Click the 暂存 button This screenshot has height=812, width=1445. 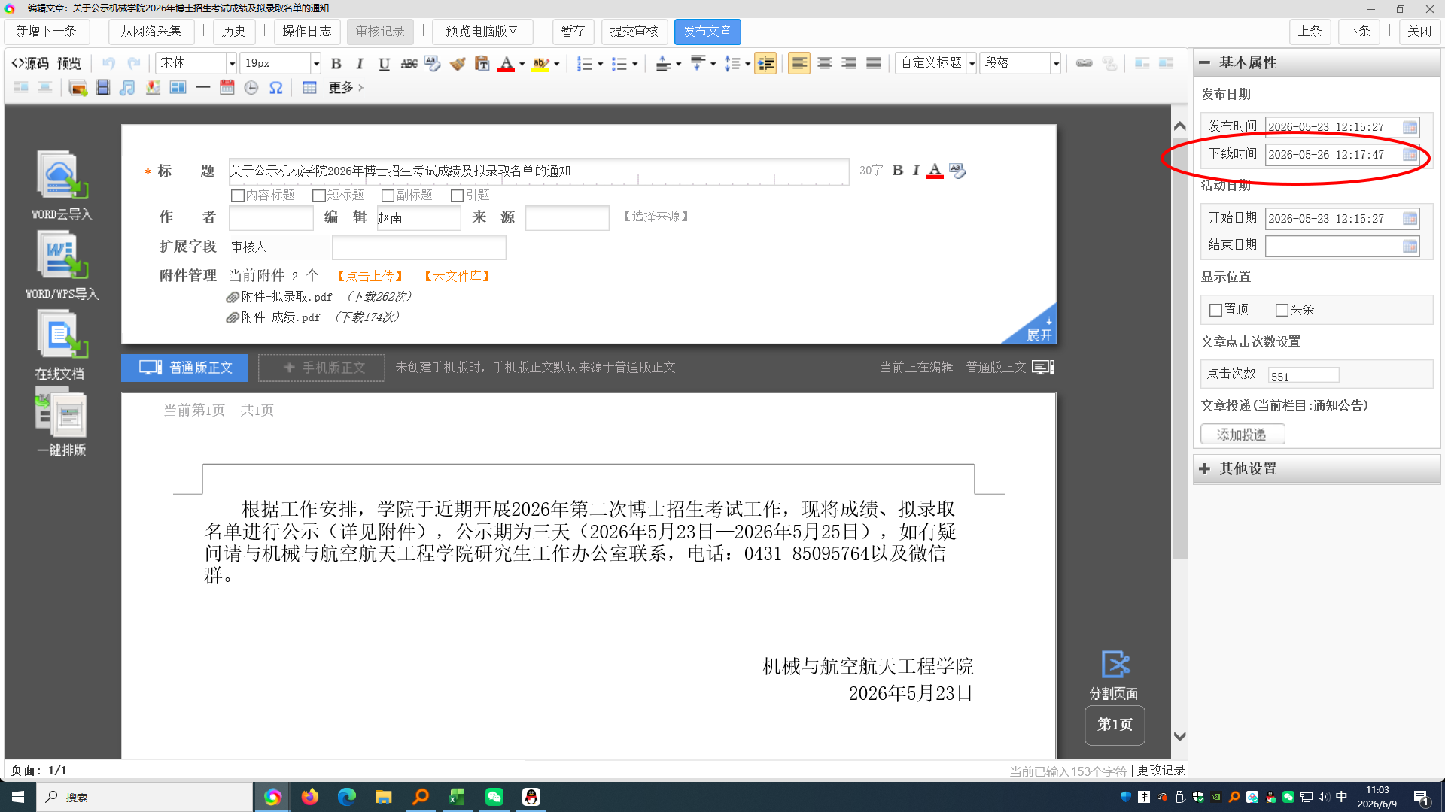tap(573, 32)
